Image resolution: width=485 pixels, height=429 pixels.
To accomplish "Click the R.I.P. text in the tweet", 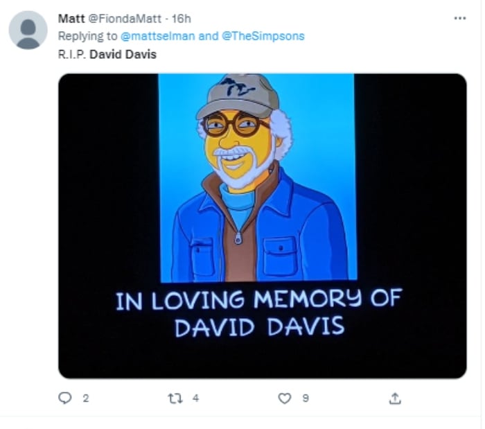I will [x=72, y=54].
